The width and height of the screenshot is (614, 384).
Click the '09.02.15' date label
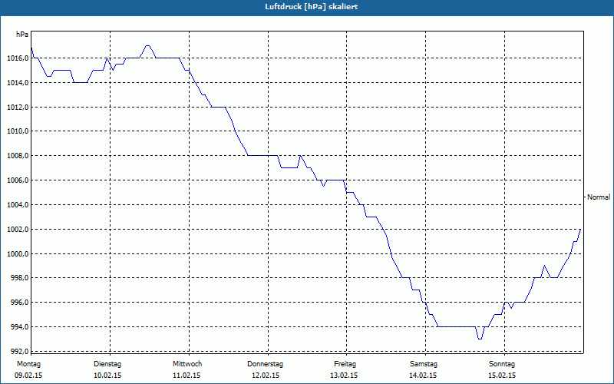(x=28, y=376)
